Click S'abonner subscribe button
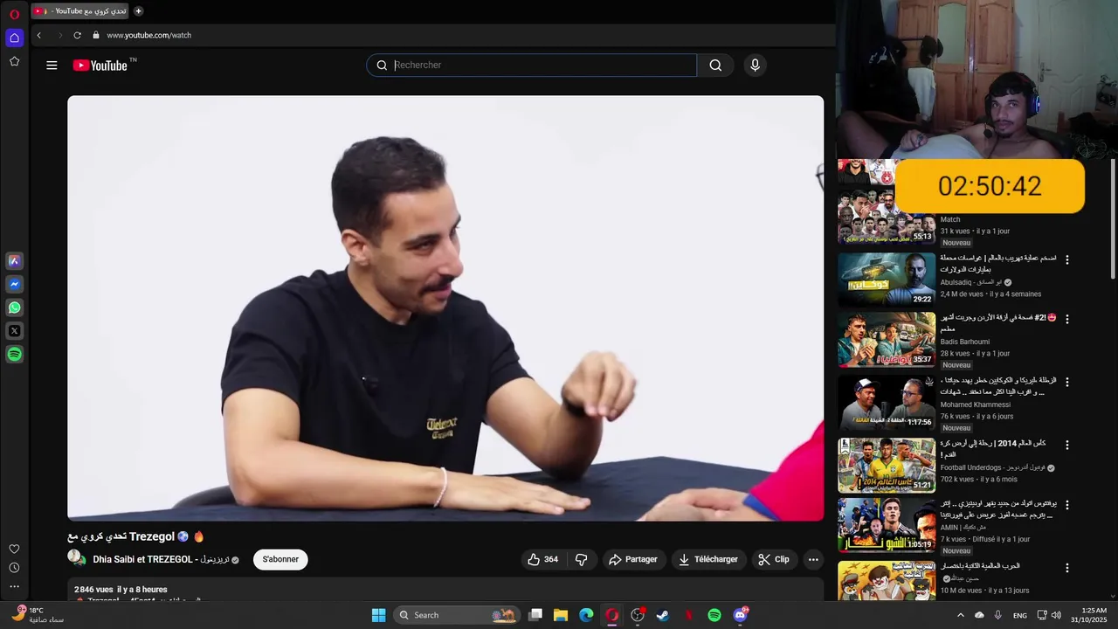This screenshot has height=629, width=1118. click(280, 559)
